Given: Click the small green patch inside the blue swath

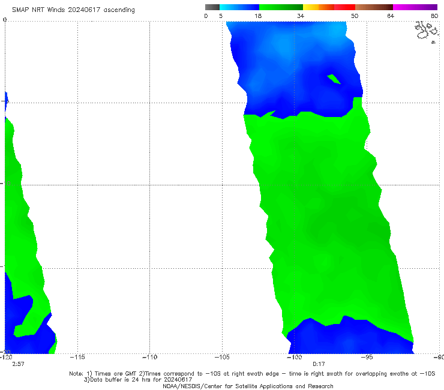Looking at the screenshot, I should [x=334, y=79].
